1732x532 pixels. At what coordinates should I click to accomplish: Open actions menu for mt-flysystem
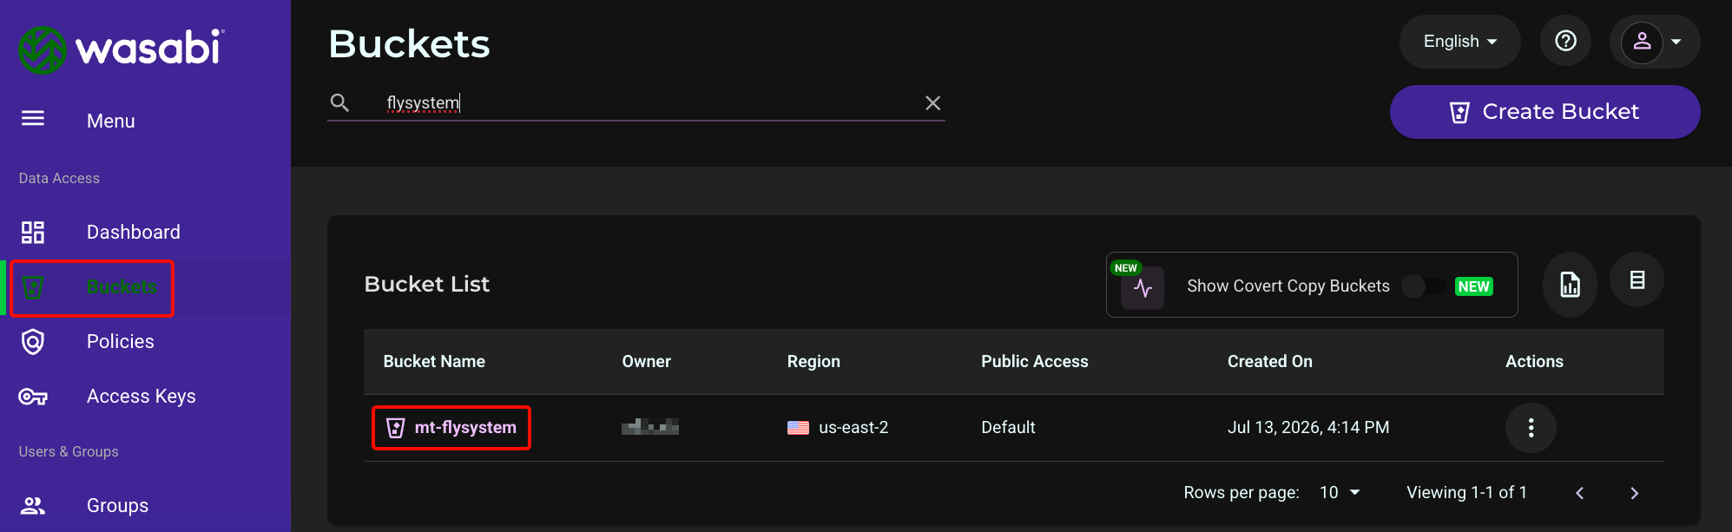1531,428
